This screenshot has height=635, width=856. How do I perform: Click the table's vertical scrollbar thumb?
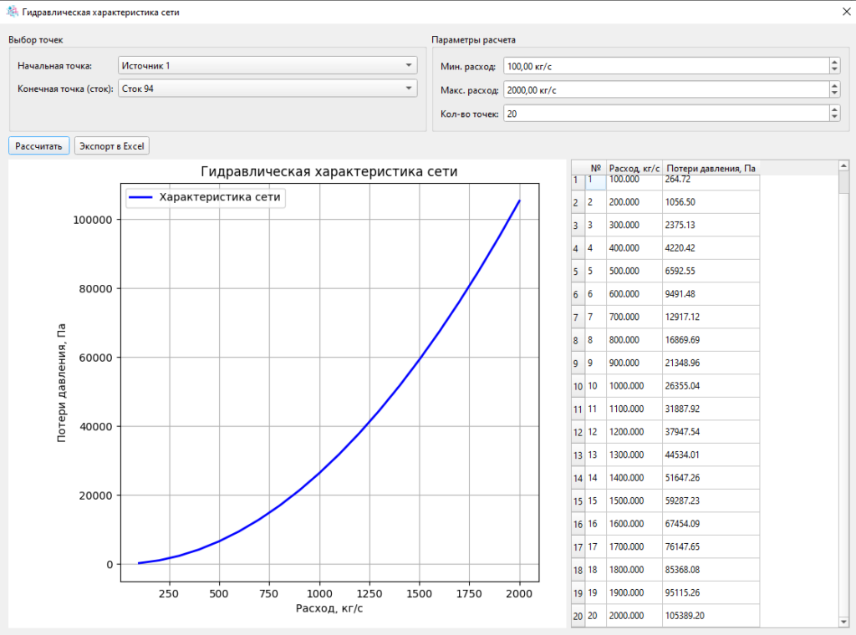(844, 182)
